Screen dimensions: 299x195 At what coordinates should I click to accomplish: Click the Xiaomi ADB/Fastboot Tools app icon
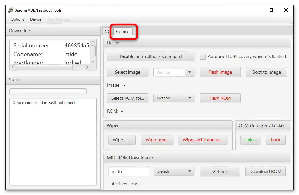[11, 10]
